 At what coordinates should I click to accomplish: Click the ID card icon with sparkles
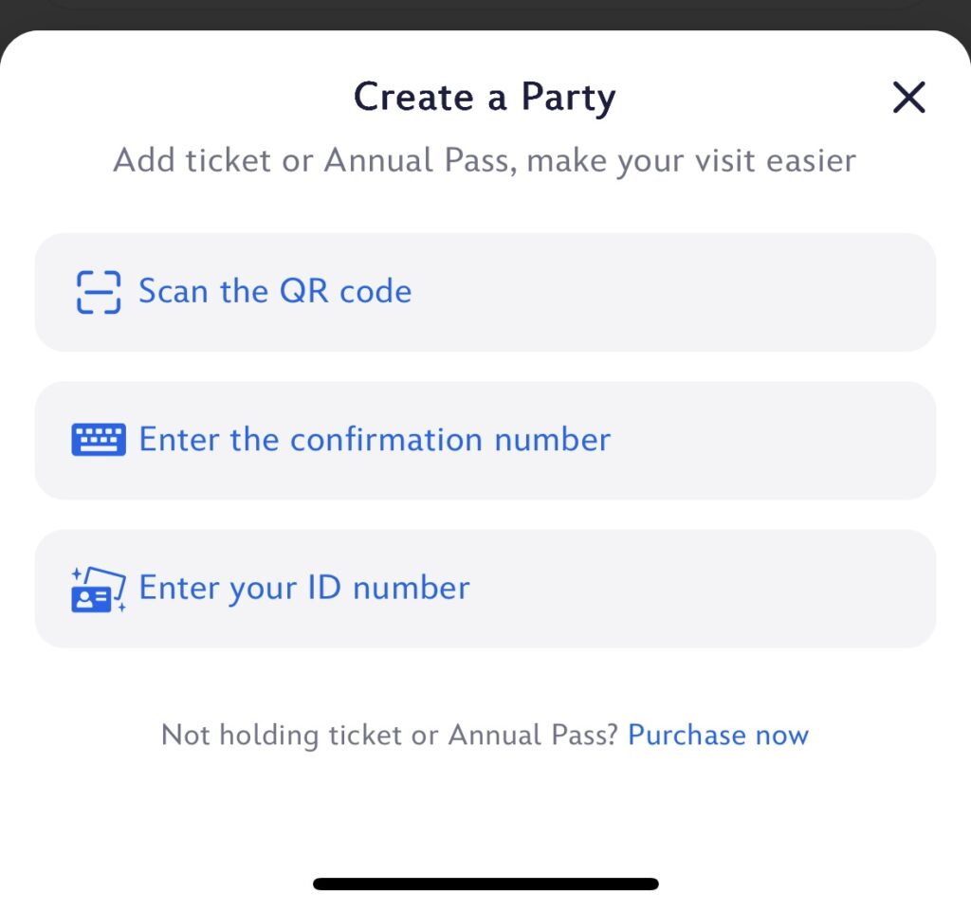point(99,590)
